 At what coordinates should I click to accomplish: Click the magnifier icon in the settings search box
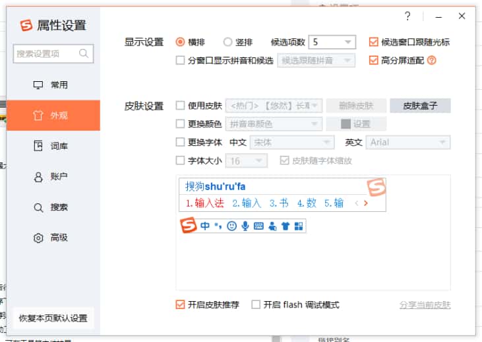click(84, 53)
